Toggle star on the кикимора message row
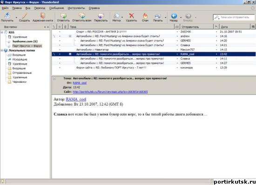This screenshot has width=256, height=185. [x=60, y=67]
